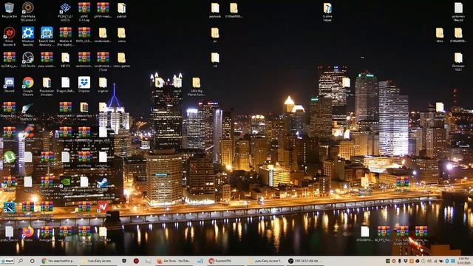The image size is (473, 266).
Task: Open the taskbar clock and date
Action: click(x=463, y=261)
